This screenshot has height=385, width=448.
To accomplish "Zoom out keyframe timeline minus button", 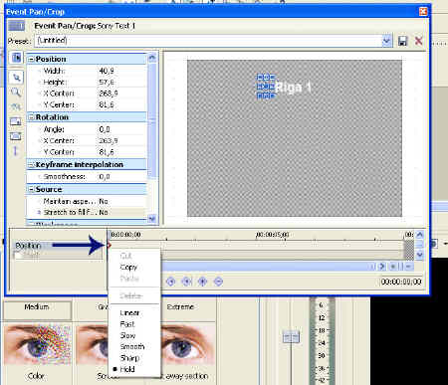I will (x=408, y=266).
